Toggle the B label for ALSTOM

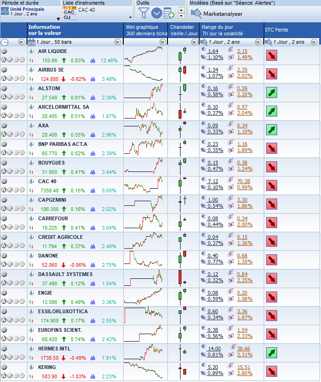pyautogui.click(x=10, y=97)
